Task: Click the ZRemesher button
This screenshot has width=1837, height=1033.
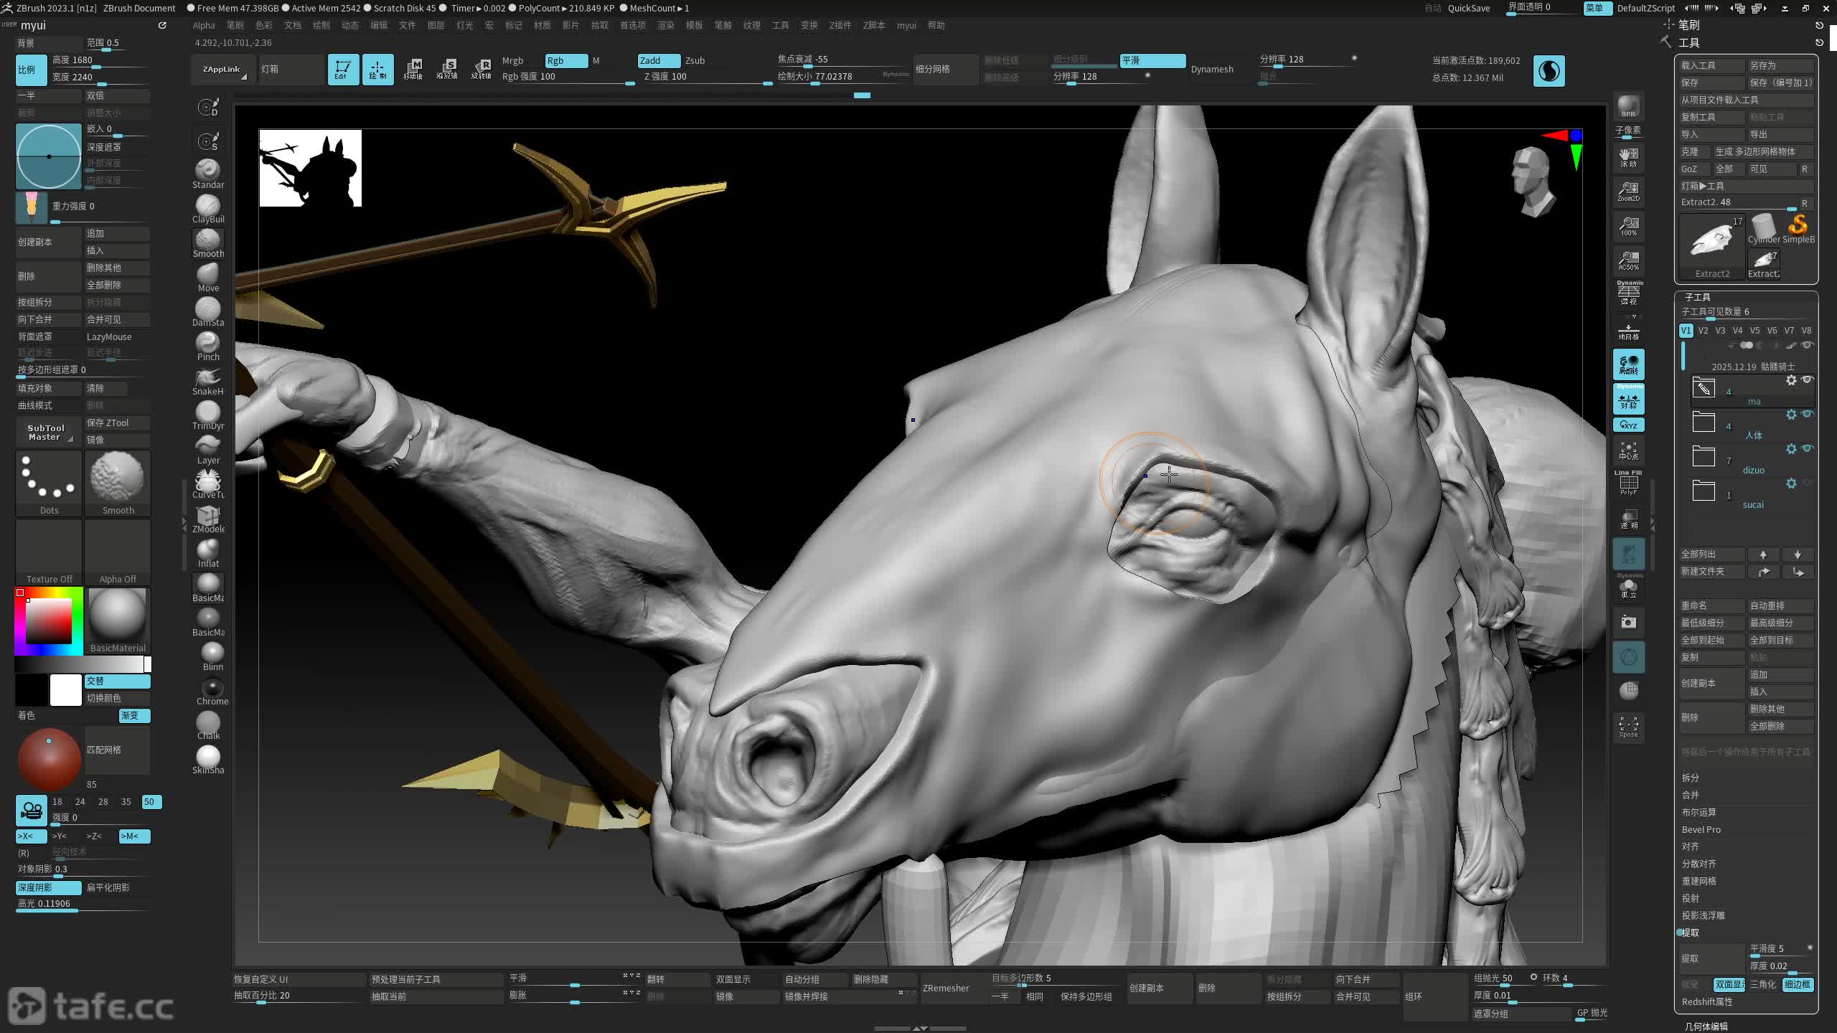Action: tap(945, 988)
